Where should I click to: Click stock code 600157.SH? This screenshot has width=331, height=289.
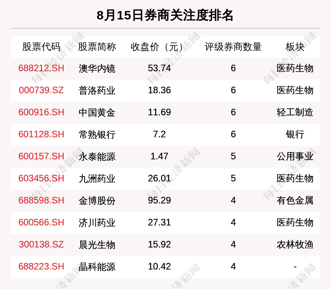(41, 156)
